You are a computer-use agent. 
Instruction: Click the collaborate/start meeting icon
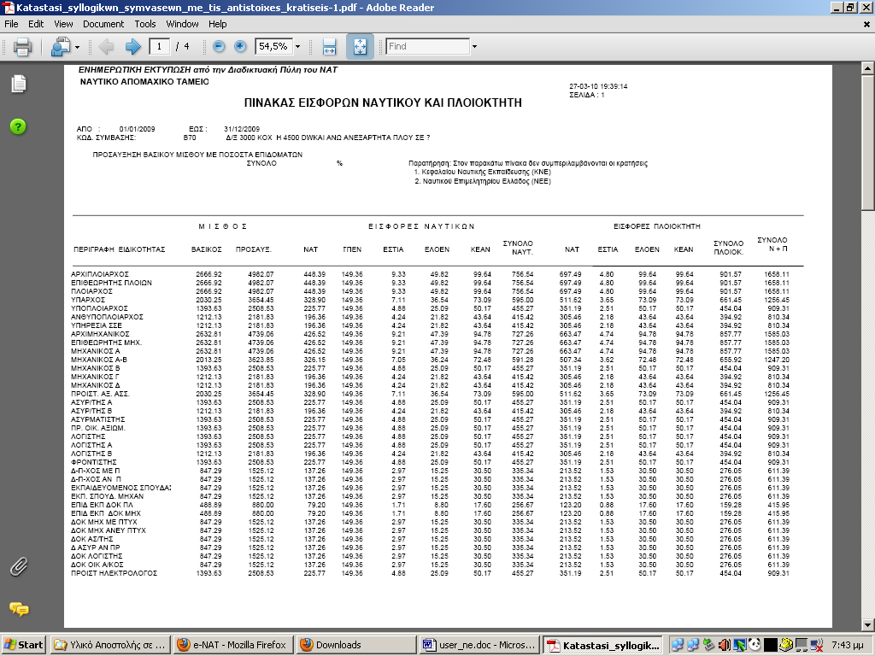[61, 46]
